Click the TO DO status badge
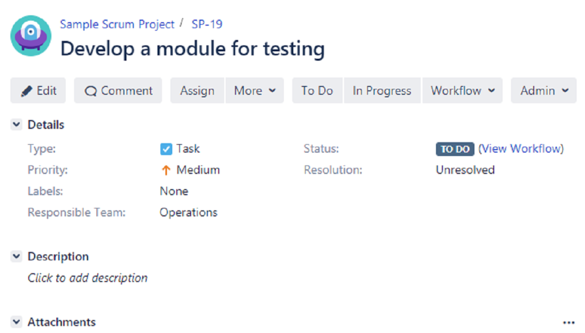 coord(455,149)
